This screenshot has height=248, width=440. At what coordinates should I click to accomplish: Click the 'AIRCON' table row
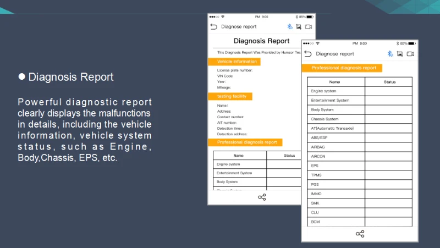coord(360,156)
